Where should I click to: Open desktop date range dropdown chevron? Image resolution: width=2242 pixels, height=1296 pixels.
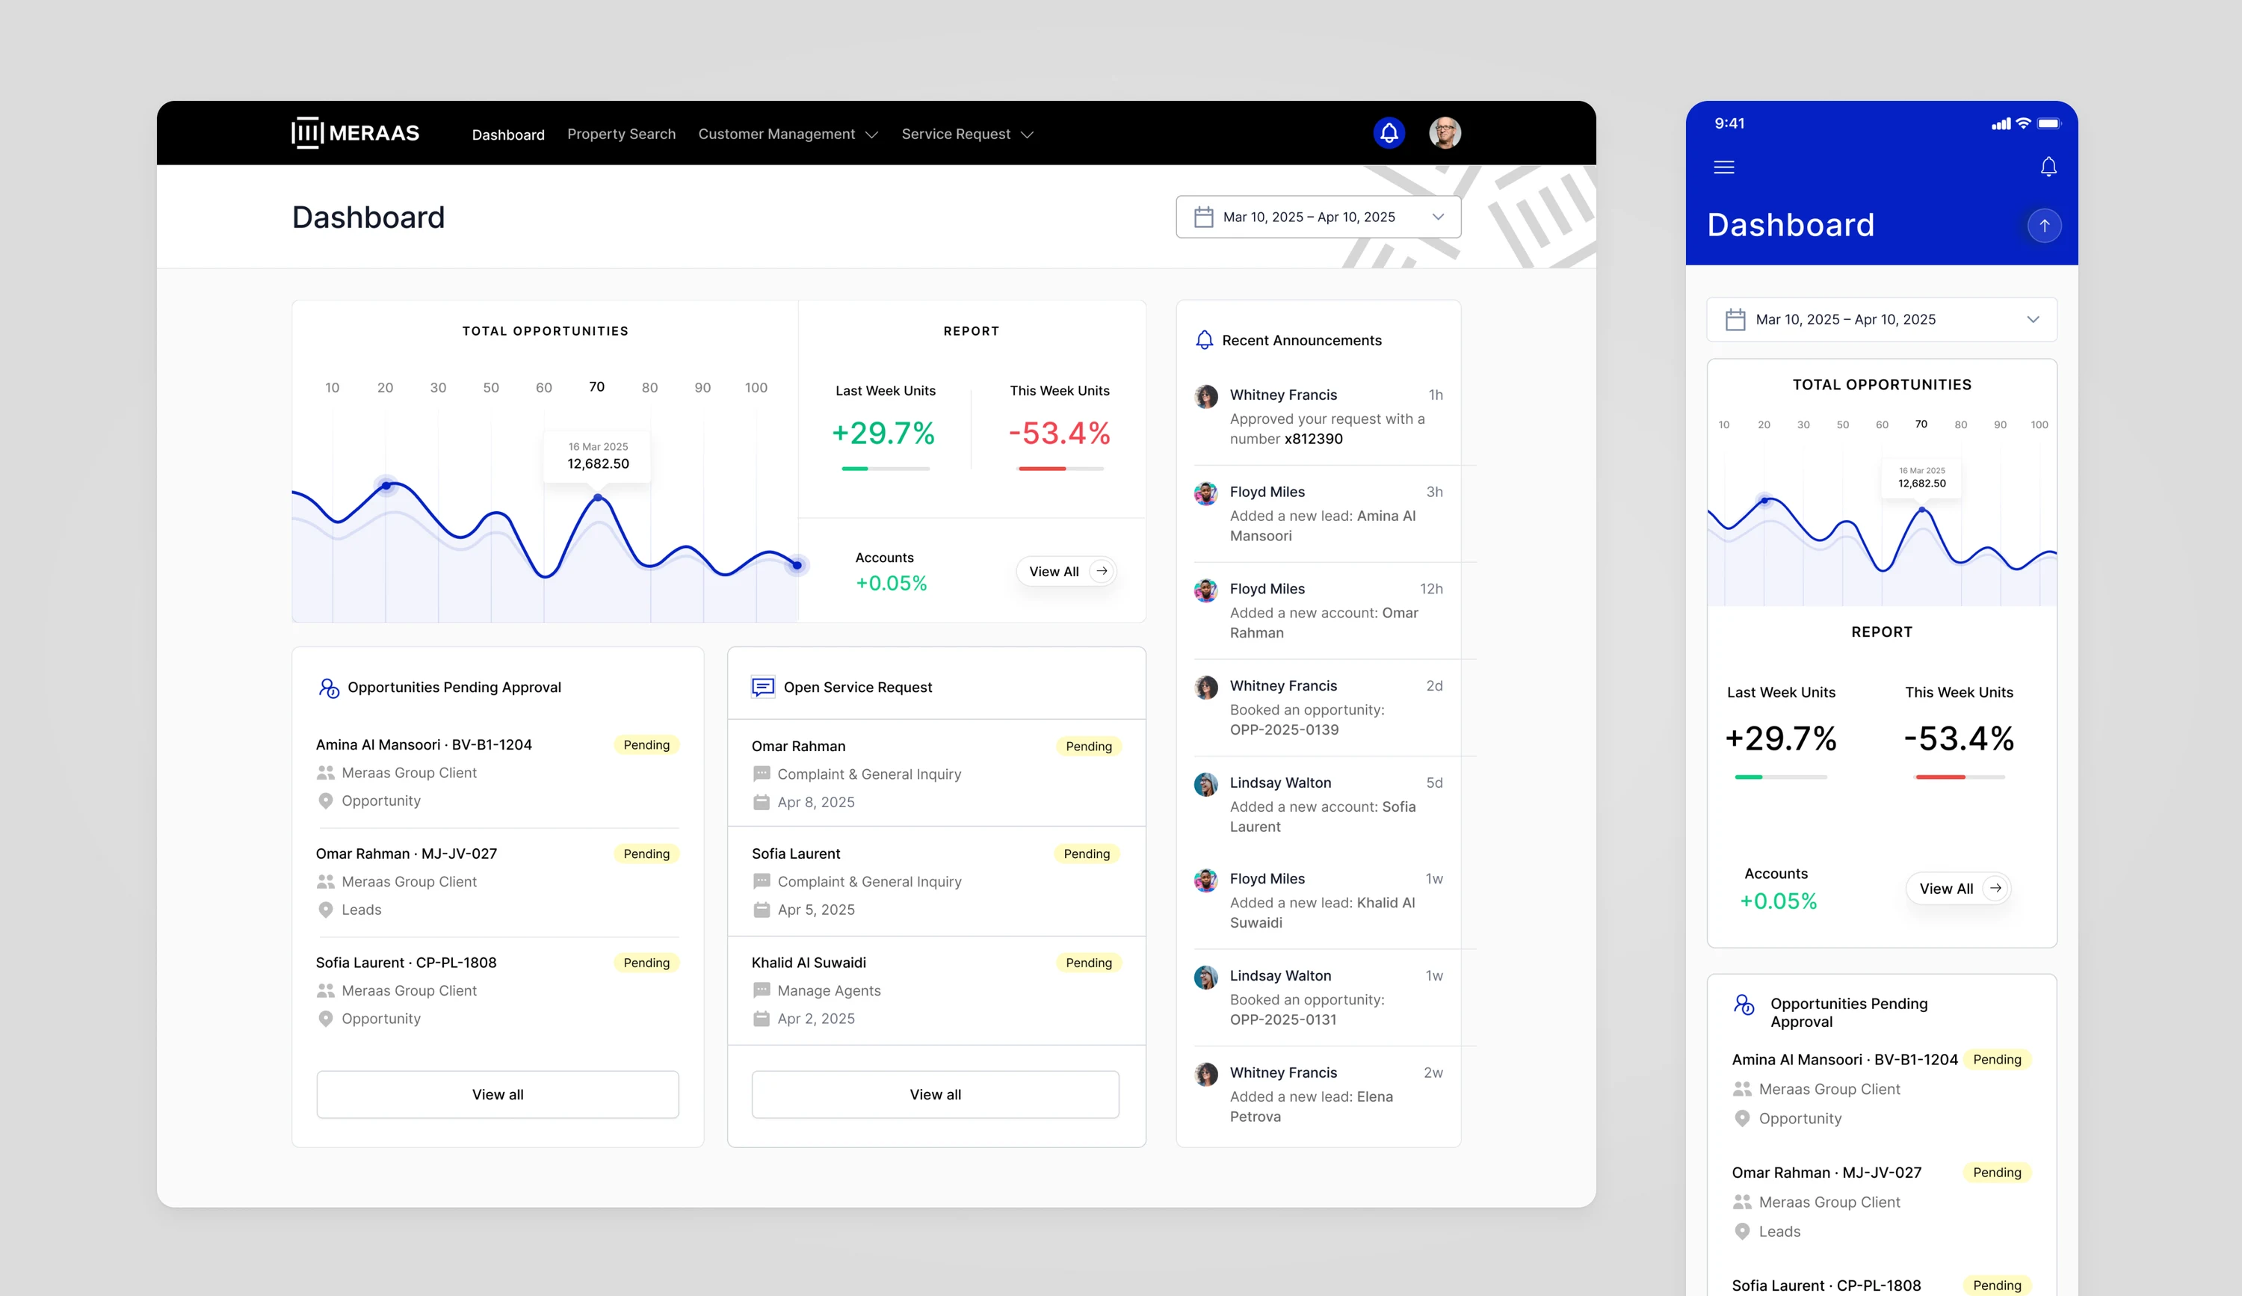pyautogui.click(x=1438, y=217)
